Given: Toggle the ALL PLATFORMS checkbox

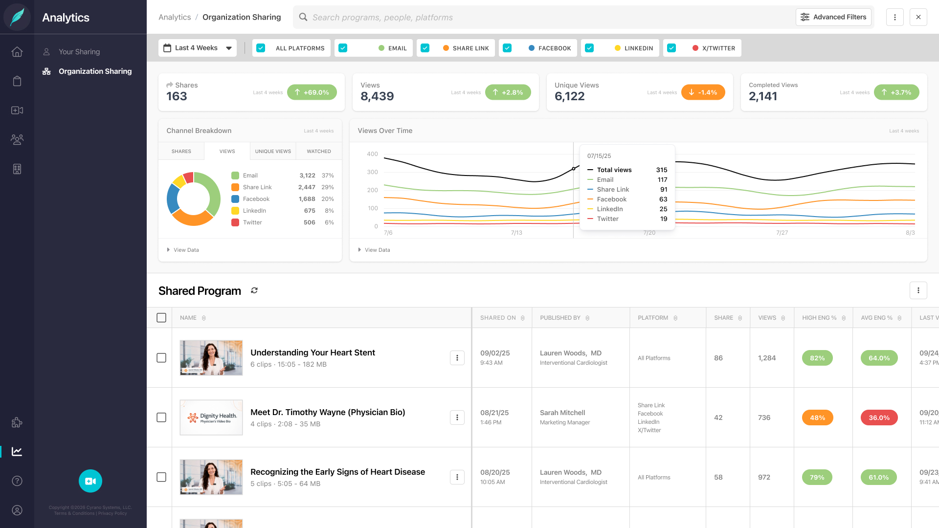Looking at the screenshot, I should [x=261, y=48].
